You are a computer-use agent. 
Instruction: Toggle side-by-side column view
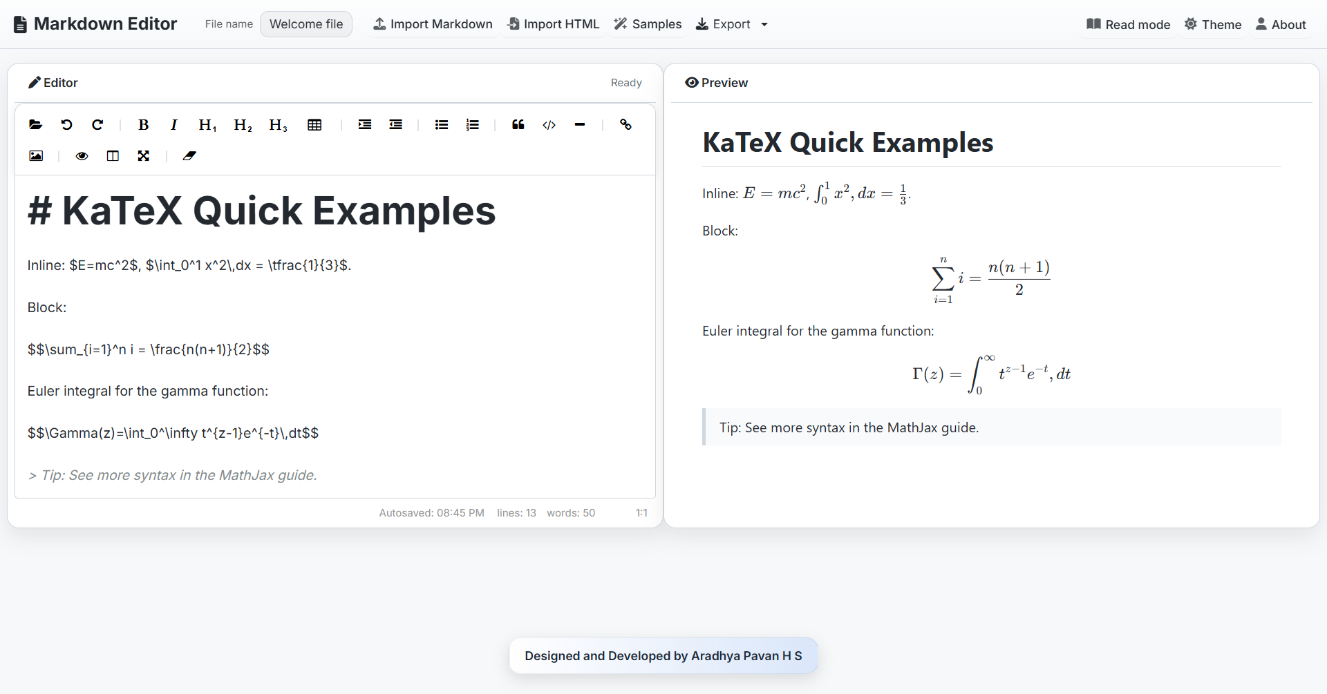click(x=113, y=156)
